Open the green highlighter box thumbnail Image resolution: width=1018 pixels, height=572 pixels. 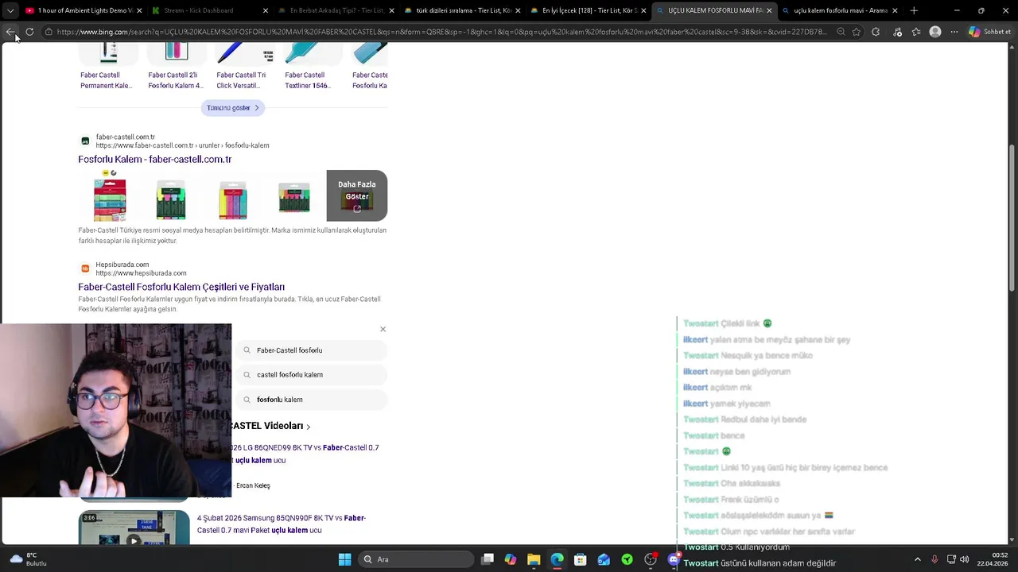[171, 199]
